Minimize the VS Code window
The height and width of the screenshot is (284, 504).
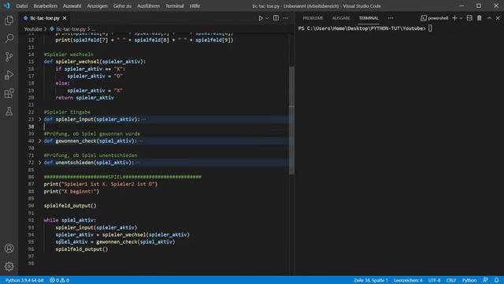coord(461,6)
